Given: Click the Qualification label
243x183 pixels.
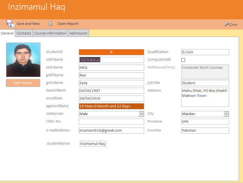Looking at the screenshot, I should click(158, 52).
